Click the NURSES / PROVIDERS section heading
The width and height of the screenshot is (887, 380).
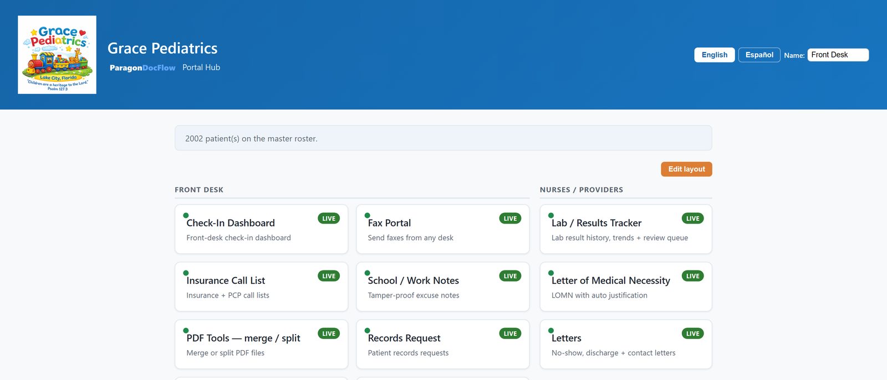[582, 190]
